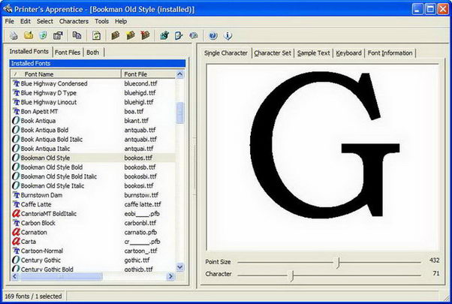Screen dimensions: 452x304
Task: Click the blue Help question mark icon
Action: [212, 35]
